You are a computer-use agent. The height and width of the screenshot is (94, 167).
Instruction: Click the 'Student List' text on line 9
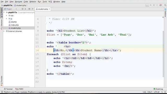[x=74, y=31]
